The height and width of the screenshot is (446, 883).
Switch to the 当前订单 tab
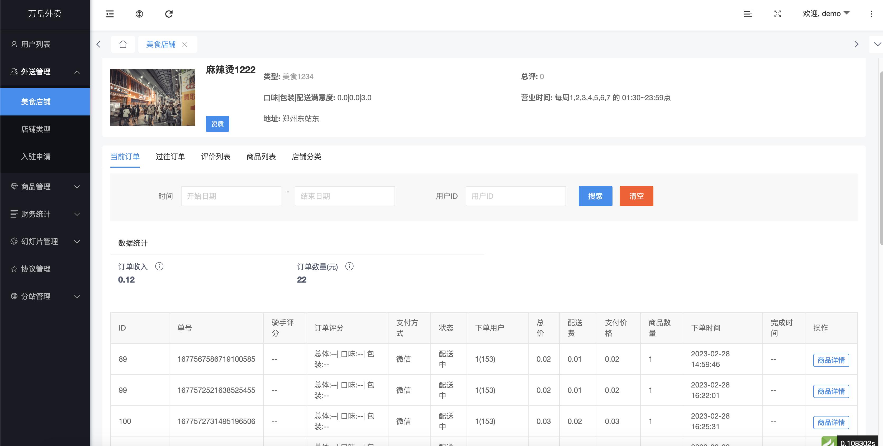click(x=125, y=156)
